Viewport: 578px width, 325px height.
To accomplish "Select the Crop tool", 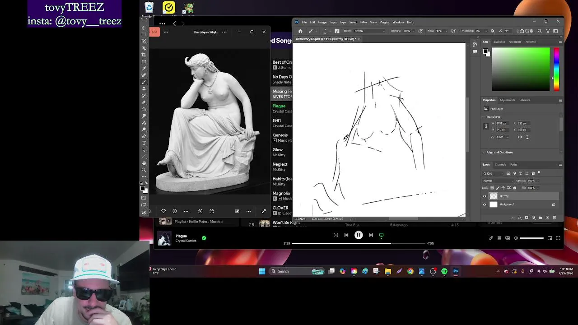I will [x=144, y=55].
